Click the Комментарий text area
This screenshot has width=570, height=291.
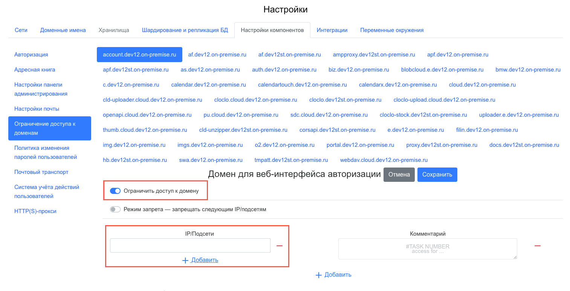pos(427,248)
